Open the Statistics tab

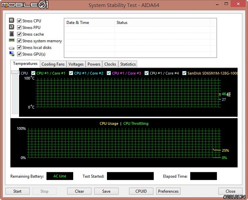[x=128, y=64]
